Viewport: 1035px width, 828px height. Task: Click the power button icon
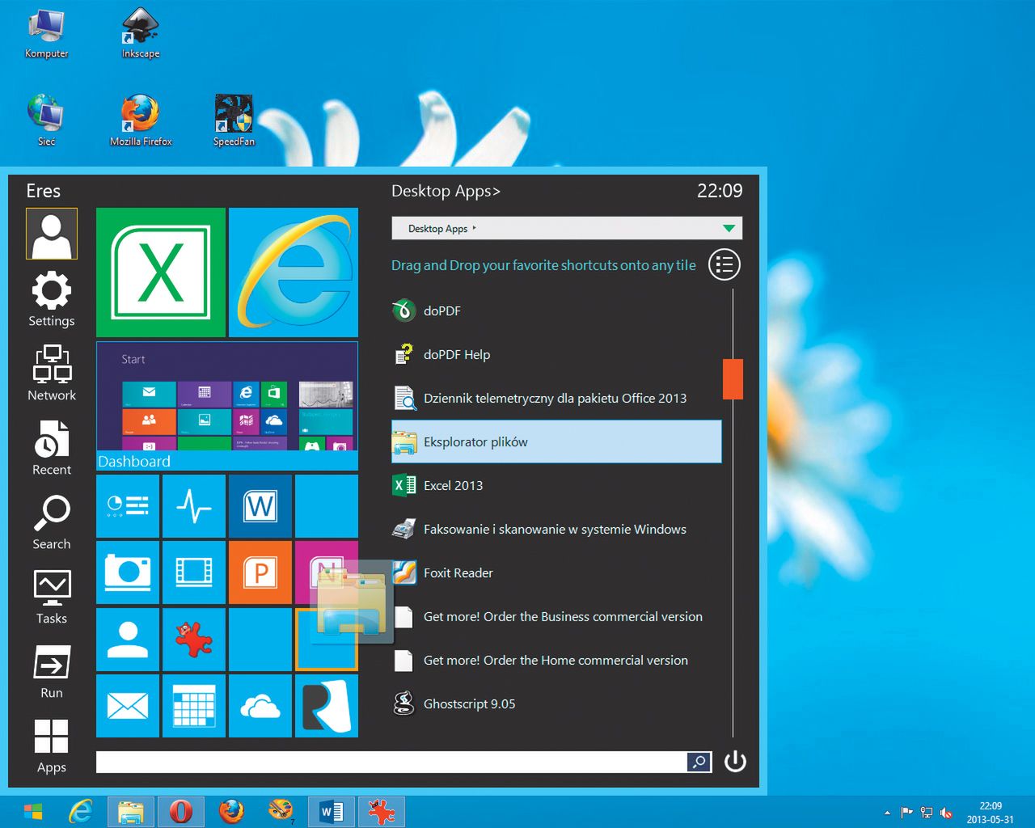(735, 761)
